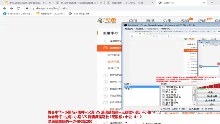Click the video icon next to 我的视频

106,103
